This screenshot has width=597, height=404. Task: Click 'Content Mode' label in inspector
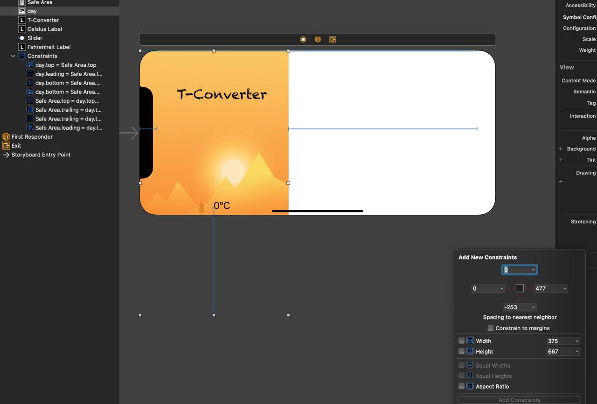pyautogui.click(x=578, y=80)
